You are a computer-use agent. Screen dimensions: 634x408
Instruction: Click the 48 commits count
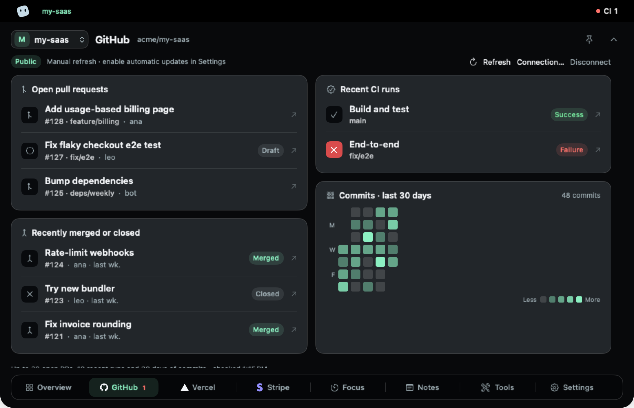(581, 195)
